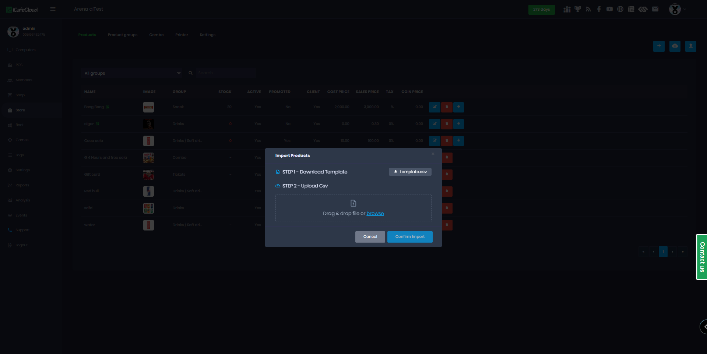707x354 pixels.
Task: Sort table by NAME column header
Action: click(90, 92)
